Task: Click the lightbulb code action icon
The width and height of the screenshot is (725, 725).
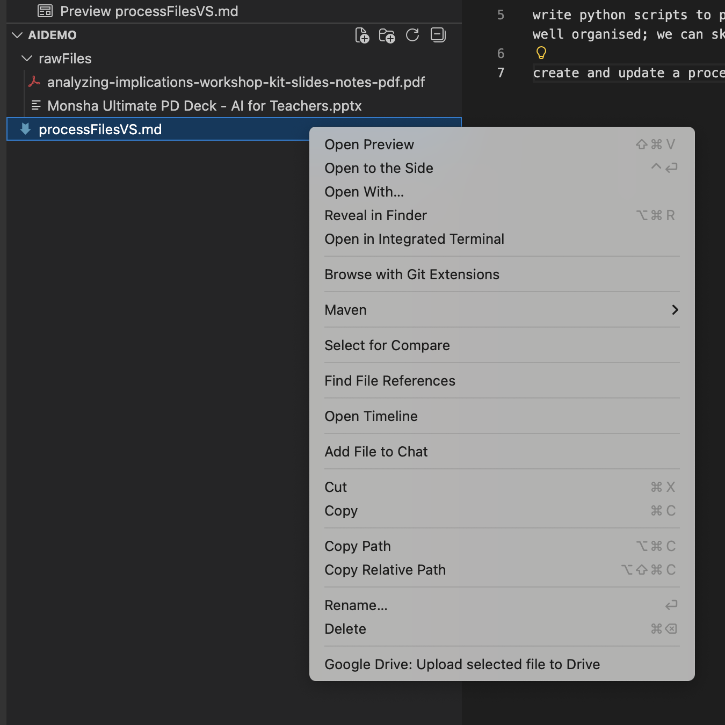Action: coord(541,53)
